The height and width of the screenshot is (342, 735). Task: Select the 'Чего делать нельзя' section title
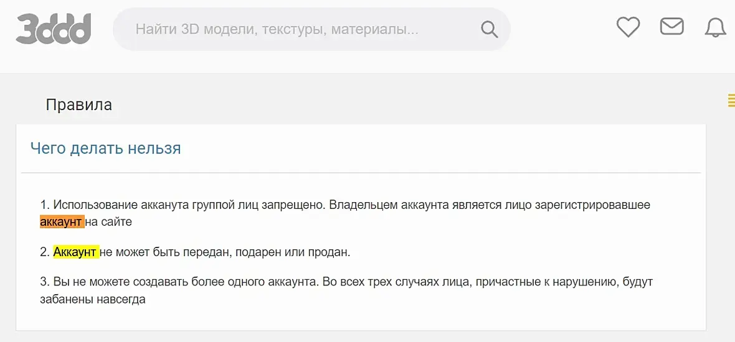105,148
